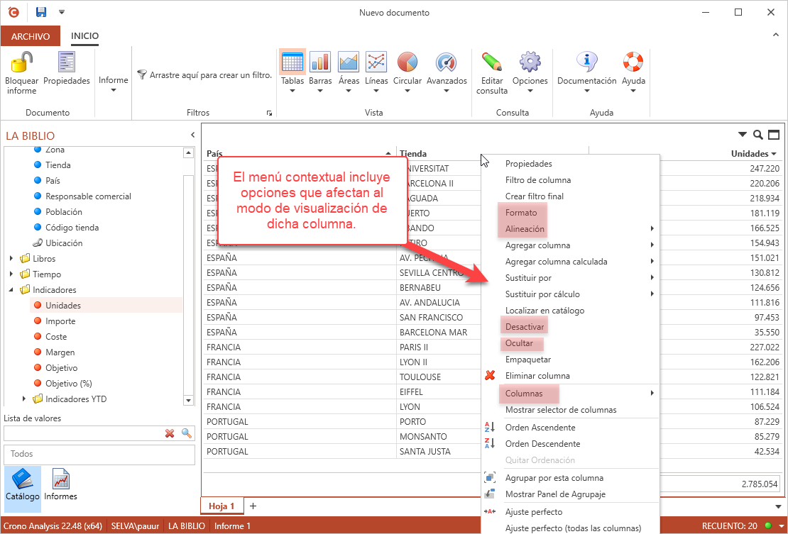
Task: Disable the column via Desactivar
Action: point(524,326)
